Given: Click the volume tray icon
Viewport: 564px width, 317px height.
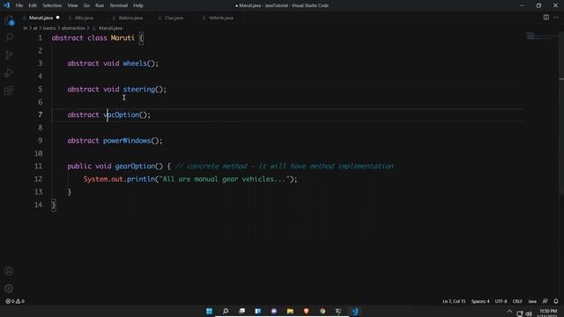Looking at the screenshot, I should coord(529,313).
